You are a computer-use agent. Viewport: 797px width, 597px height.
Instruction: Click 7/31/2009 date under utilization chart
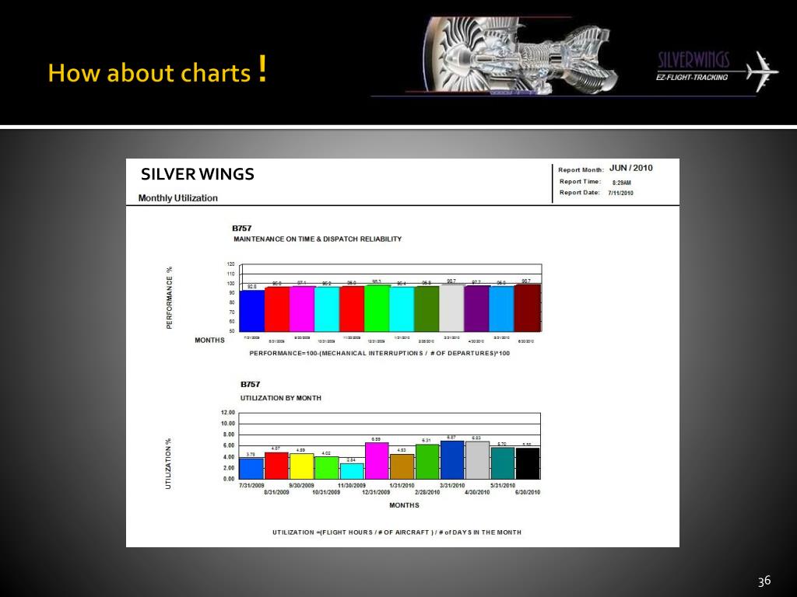coord(251,485)
